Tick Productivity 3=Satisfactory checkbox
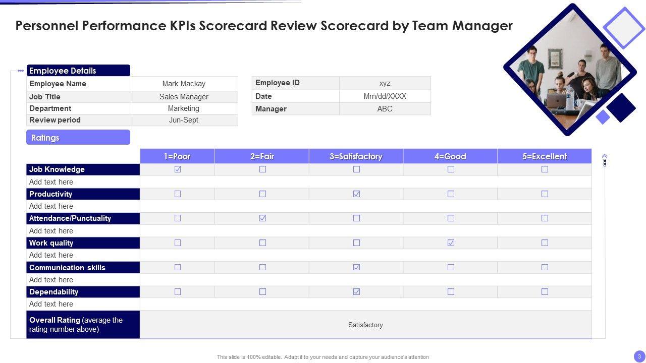This screenshot has height=363, width=646. pos(357,194)
